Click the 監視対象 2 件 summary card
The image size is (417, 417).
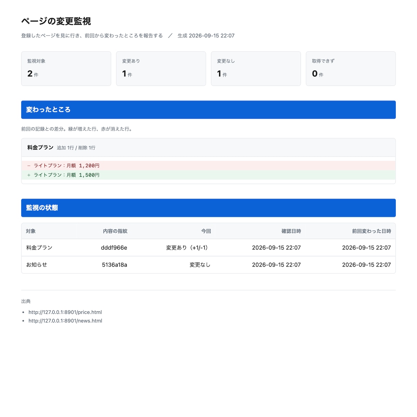click(66, 69)
